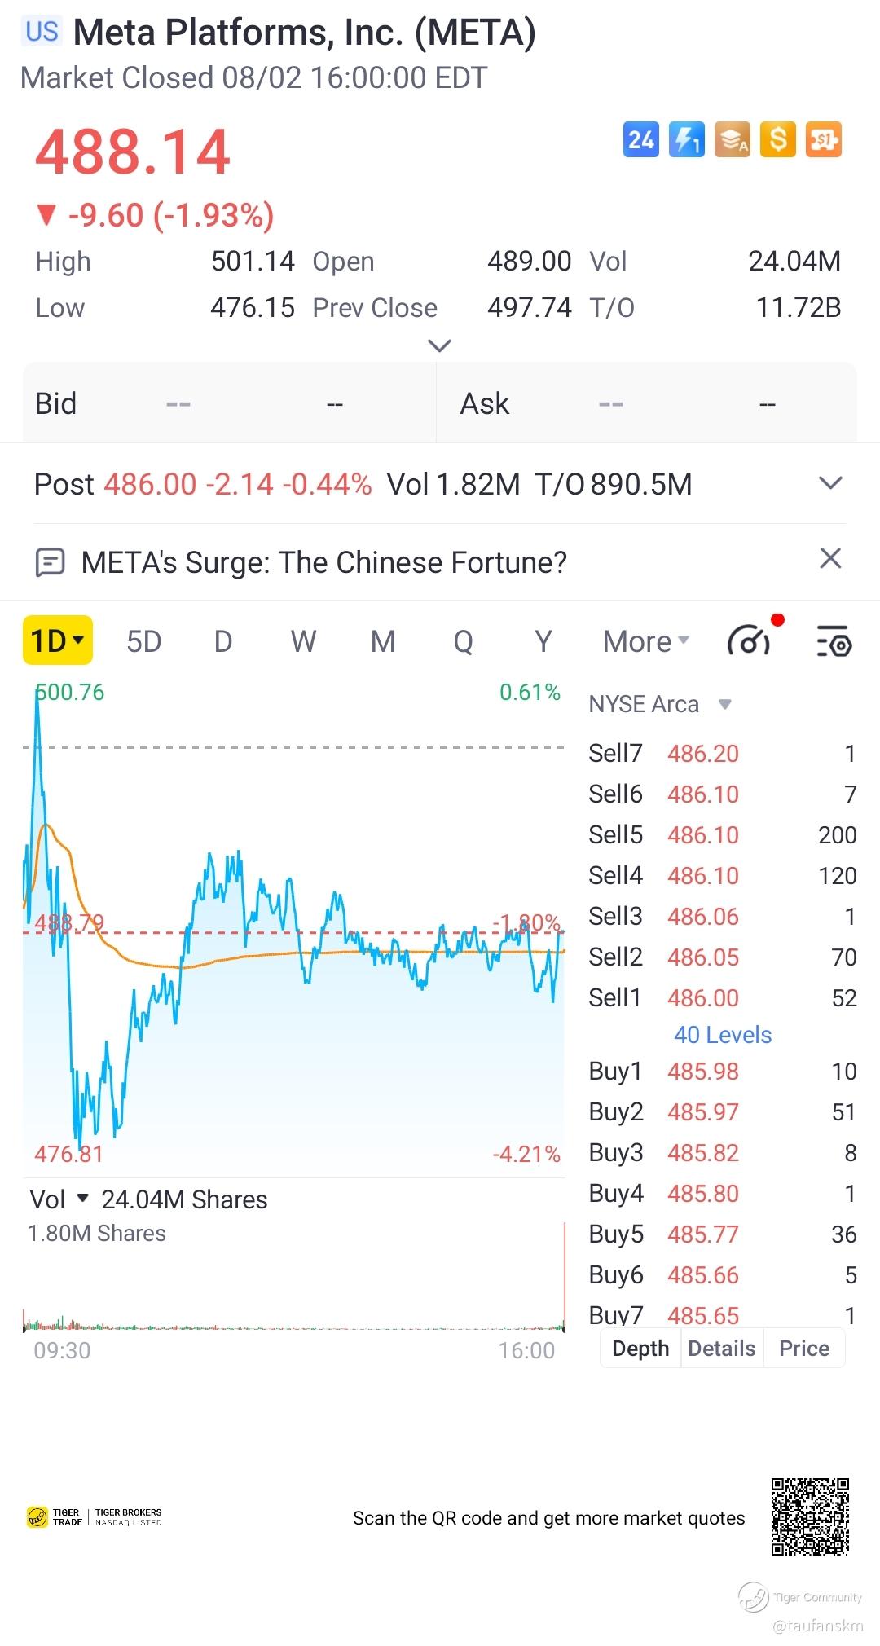The image size is (880, 1646).
Task: Switch to the Price tab
Action: (x=803, y=1349)
